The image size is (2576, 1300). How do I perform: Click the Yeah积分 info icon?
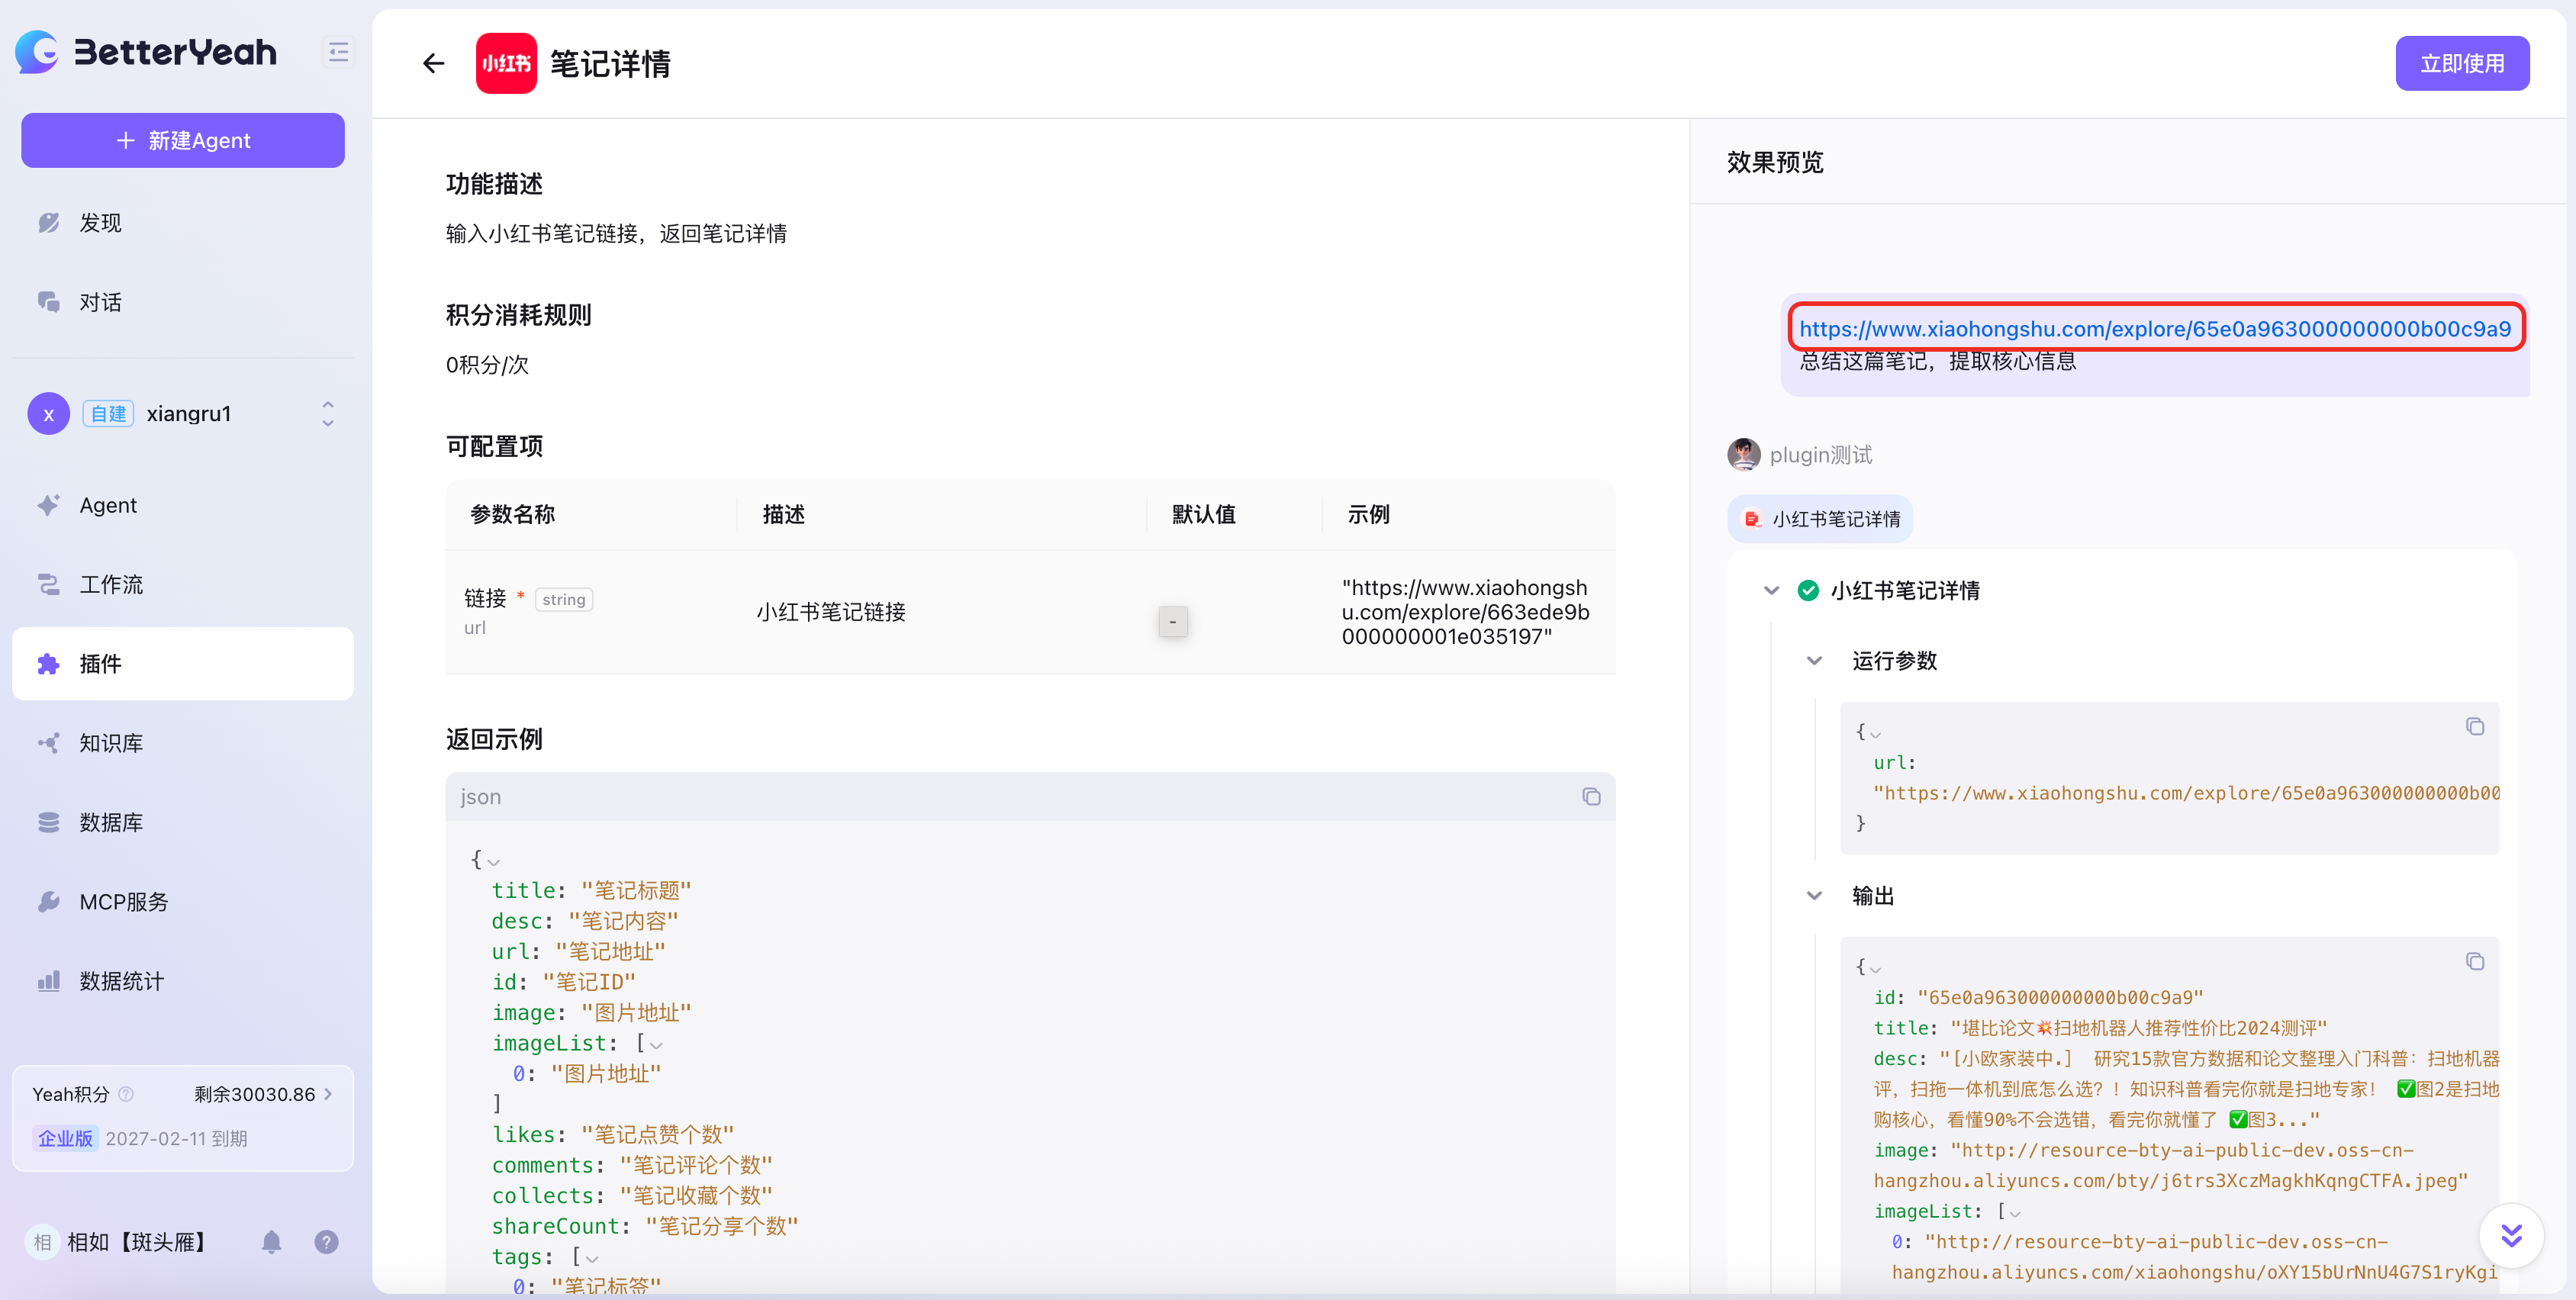point(126,1094)
